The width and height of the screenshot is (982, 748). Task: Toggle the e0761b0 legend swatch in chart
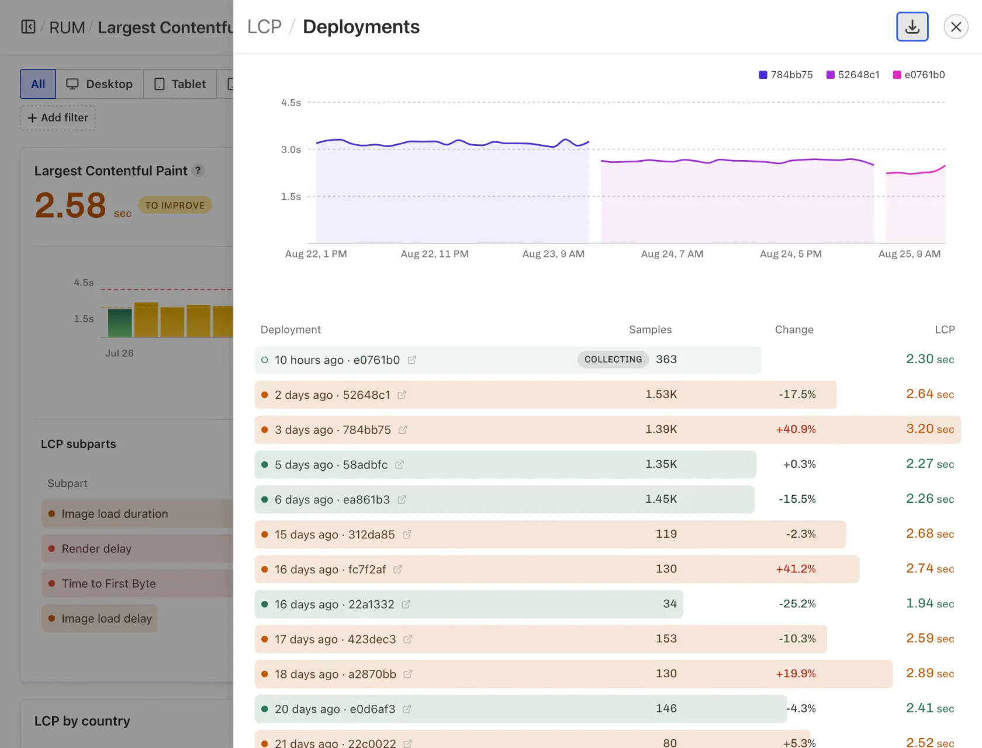[897, 75]
